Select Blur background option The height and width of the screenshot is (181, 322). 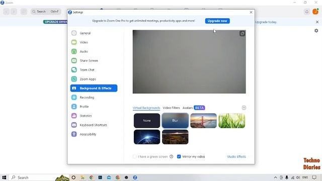pos(175,121)
